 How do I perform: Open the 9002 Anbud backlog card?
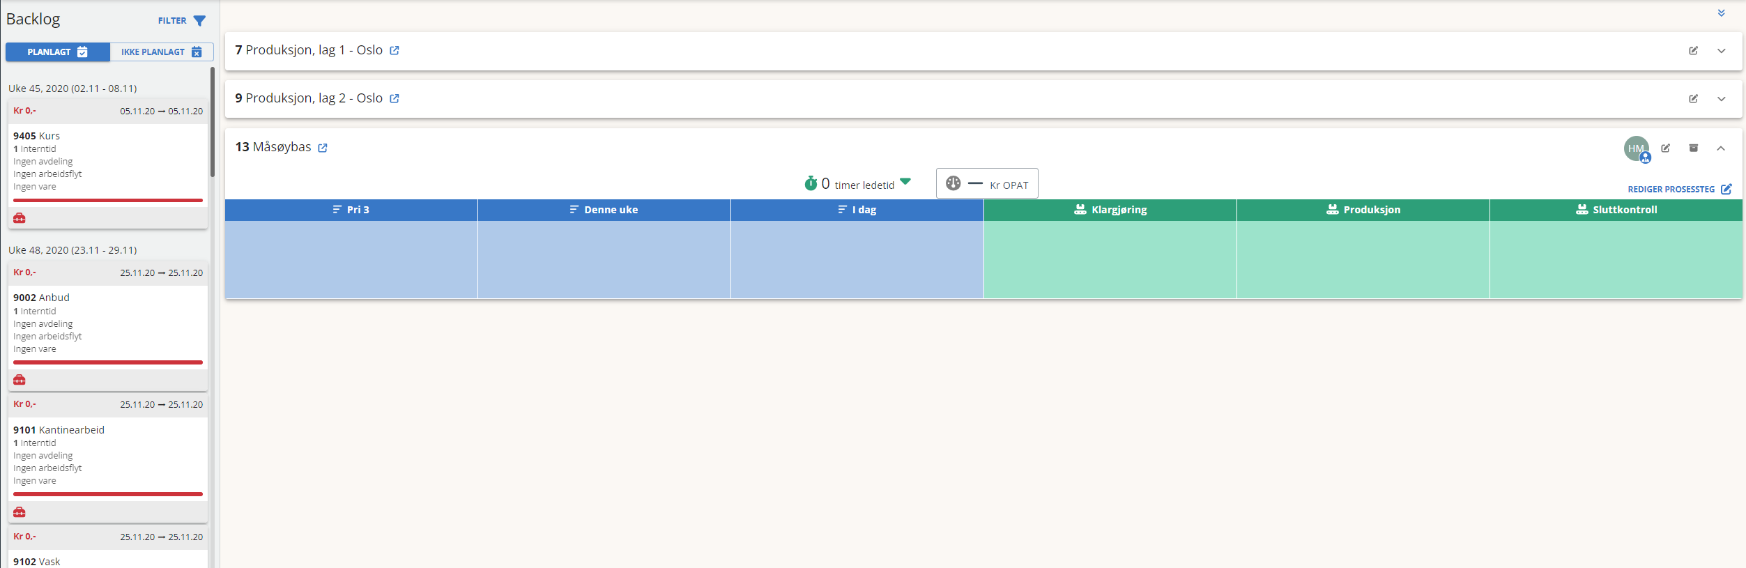[x=108, y=326]
